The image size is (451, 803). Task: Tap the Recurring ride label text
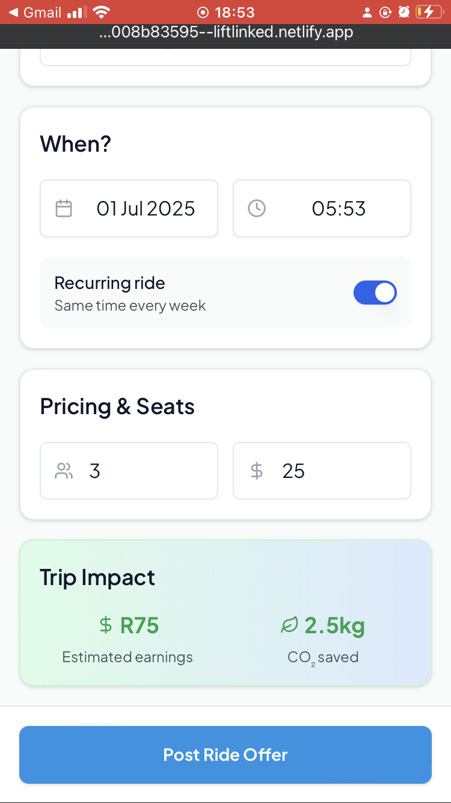click(x=110, y=283)
